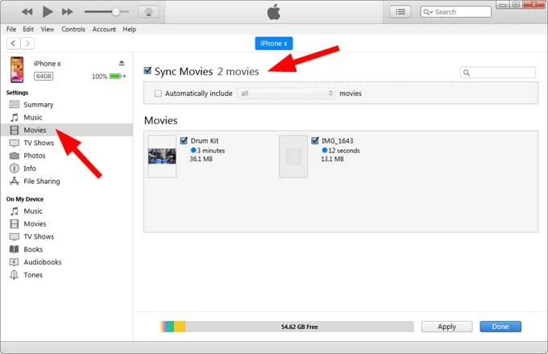Enable the Automatically include checkbox
Image resolution: width=548 pixels, height=354 pixels.
pos(158,94)
